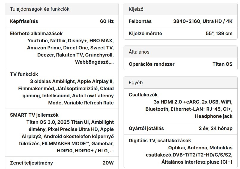Click the 'Kijelző' section header
This screenshot has width=240, height=169.
pos(136,9)
